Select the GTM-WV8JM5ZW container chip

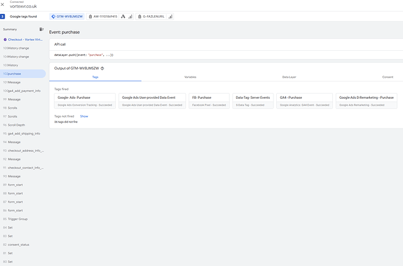pyautogui.click(x=69, y=16)
